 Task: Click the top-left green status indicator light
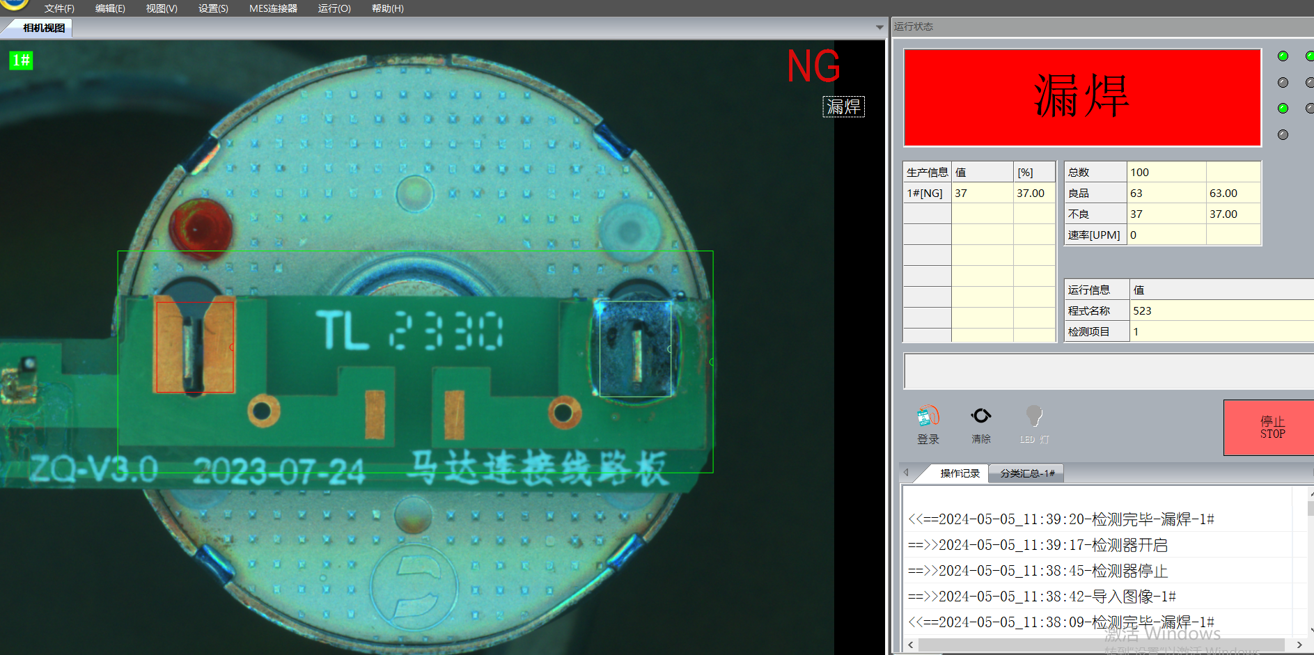pyautogui.click(x=1283, y=56)
